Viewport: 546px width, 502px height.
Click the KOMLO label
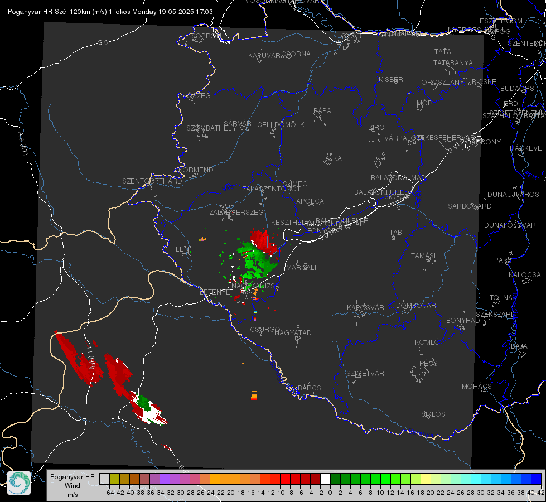[x=427, y=342]
